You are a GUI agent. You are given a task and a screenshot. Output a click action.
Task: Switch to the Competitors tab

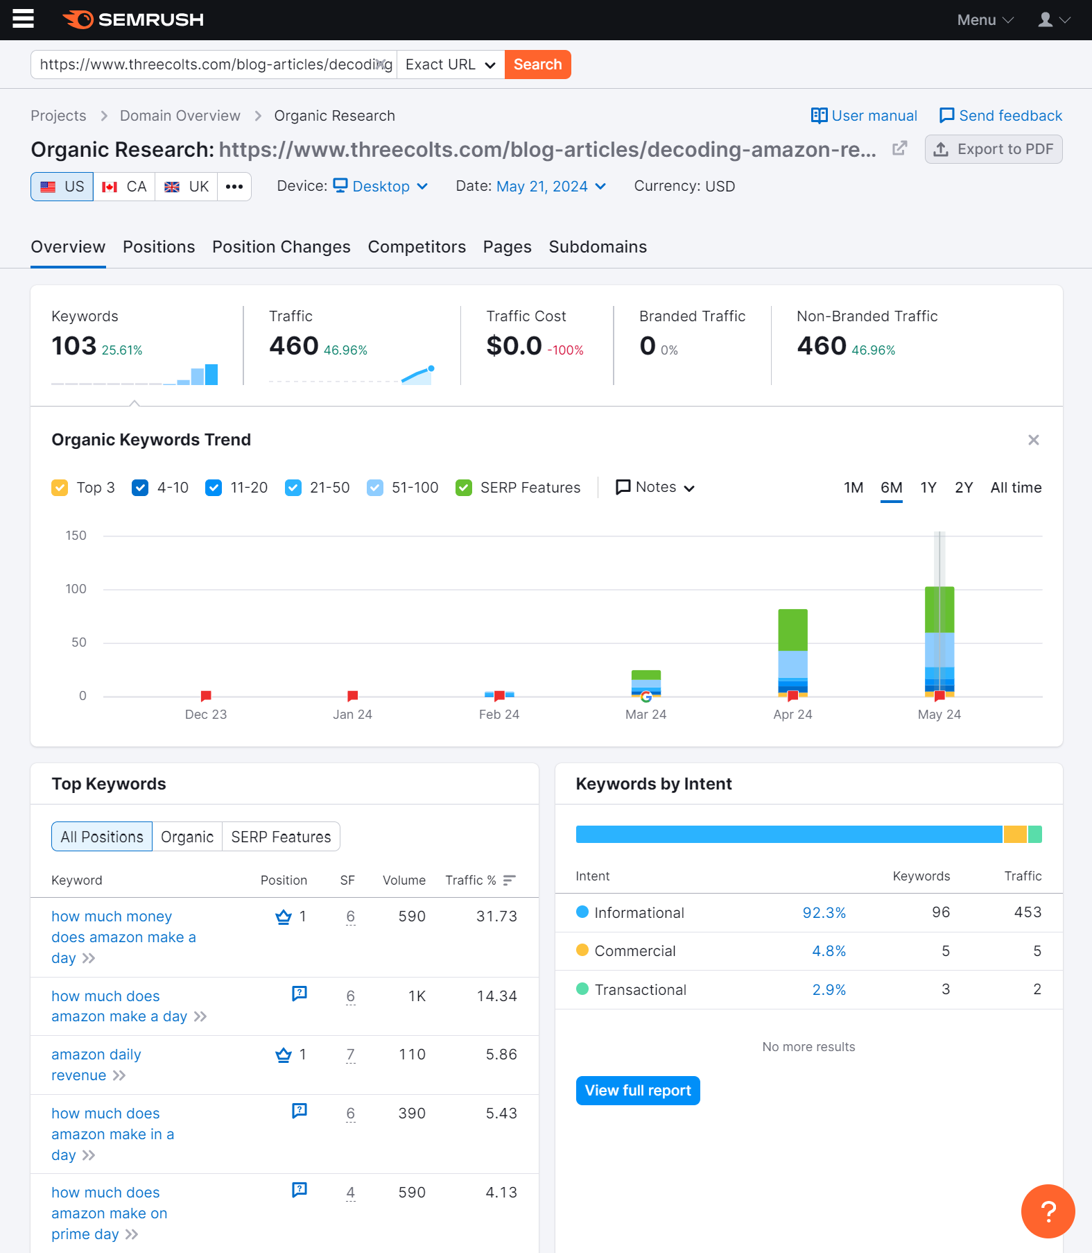[417, 247]
